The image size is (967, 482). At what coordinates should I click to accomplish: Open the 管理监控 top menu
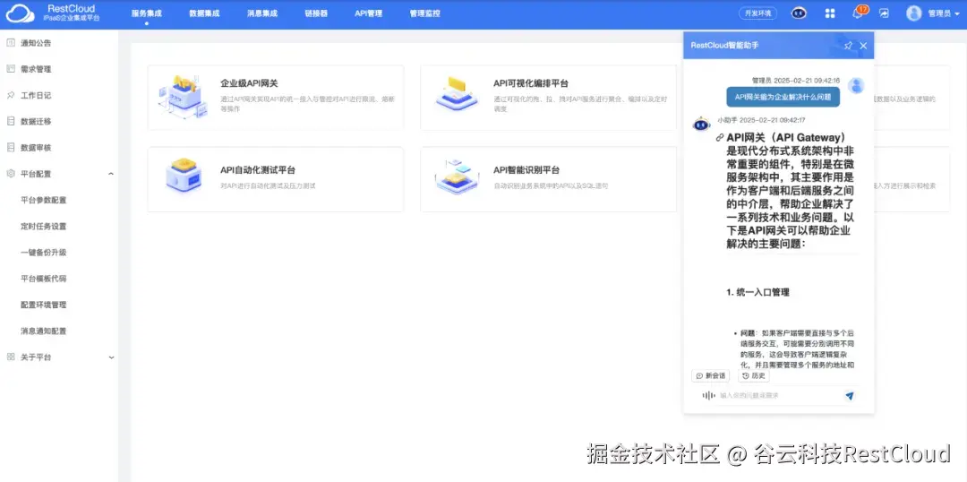click(x=425, y=13)
